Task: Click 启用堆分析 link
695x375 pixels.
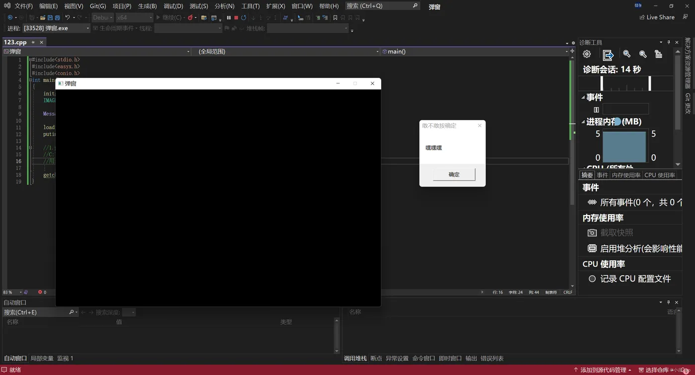Action: (641, 248)
